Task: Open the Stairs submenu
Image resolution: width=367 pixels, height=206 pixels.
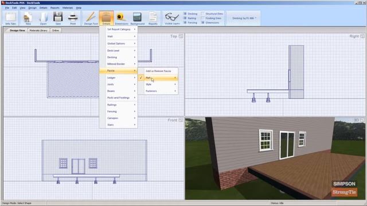Action: coord(119,125)
